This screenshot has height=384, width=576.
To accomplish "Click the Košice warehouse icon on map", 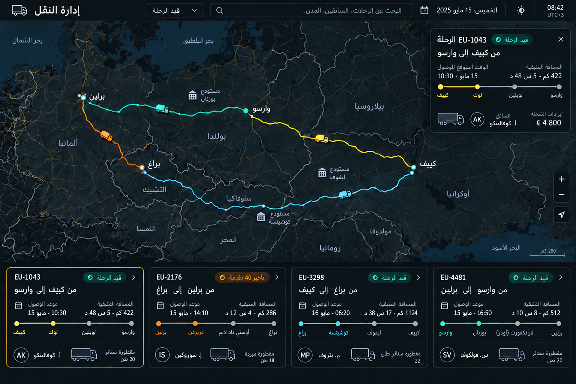I will click(x=261, y=217).
